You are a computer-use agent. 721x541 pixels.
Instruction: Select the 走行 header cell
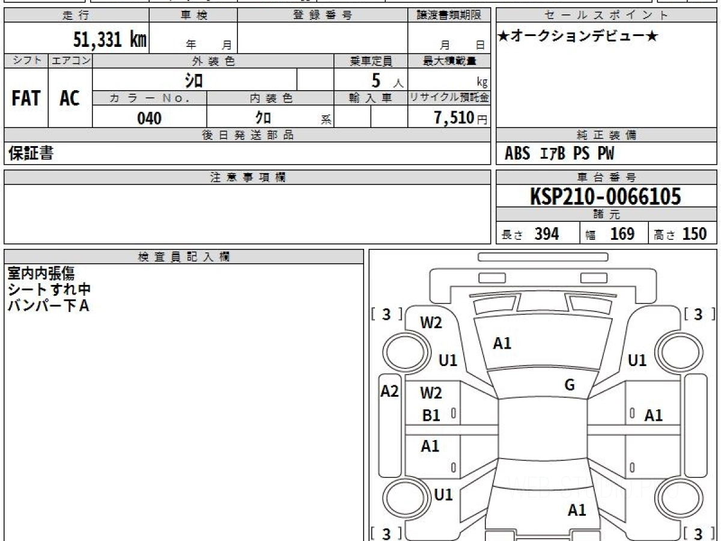pyautogui.click(x=76, y=16)
